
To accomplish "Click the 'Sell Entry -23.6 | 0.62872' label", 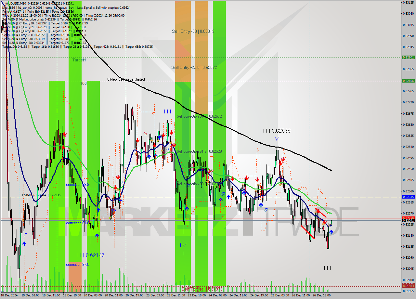I will coord(194,67).
